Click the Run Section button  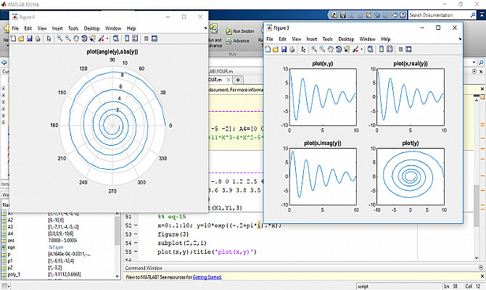click(x=239, y=31)
